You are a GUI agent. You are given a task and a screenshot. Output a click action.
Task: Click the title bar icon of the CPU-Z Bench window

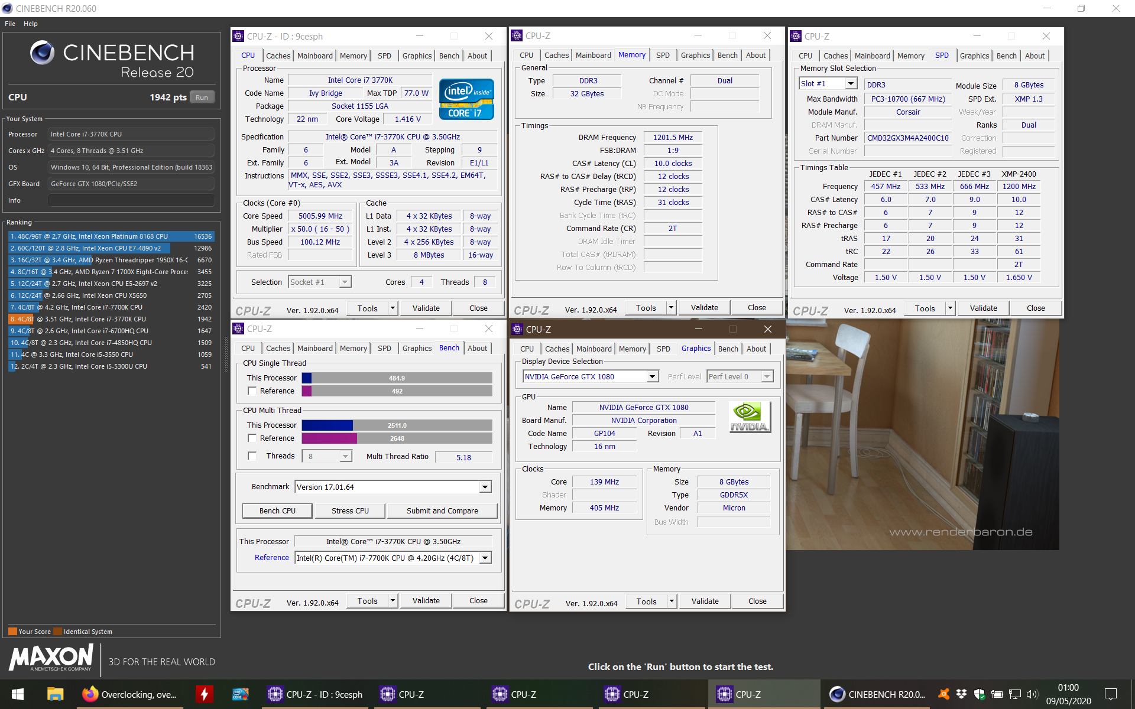(x=238, y=329)
